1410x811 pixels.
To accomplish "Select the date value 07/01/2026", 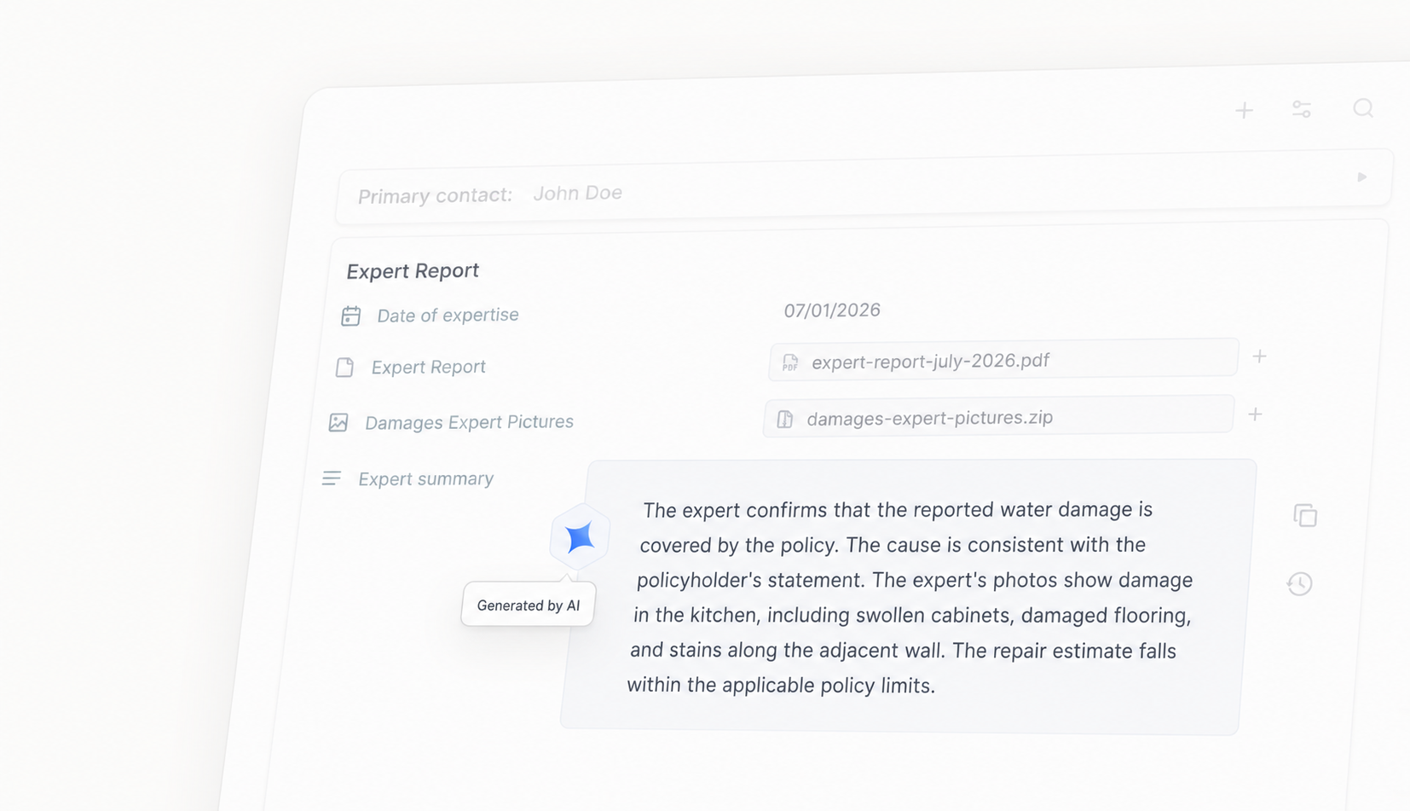I will pyautogui.click(x=832, y=310).
